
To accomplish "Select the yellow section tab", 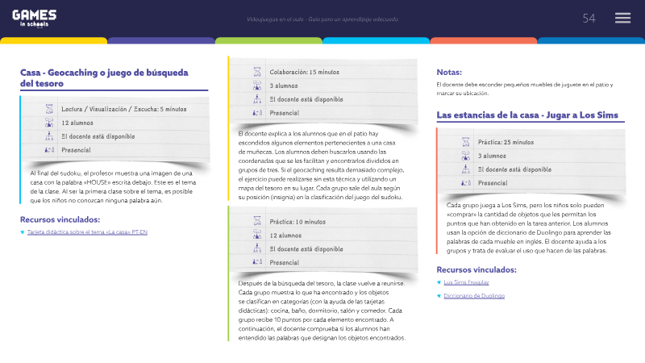I will [x=53, y=40].
